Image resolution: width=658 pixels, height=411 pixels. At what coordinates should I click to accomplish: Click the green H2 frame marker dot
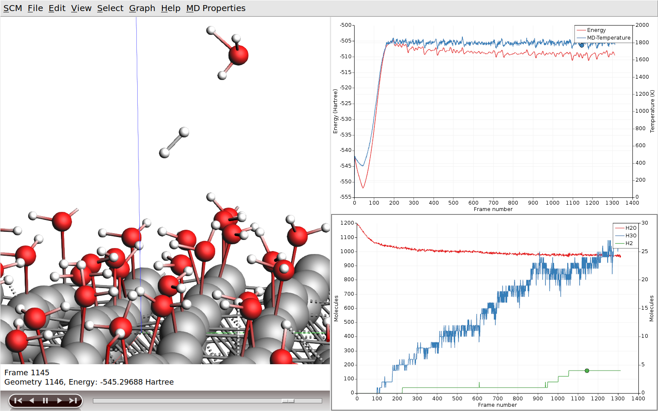click(587, 371)
